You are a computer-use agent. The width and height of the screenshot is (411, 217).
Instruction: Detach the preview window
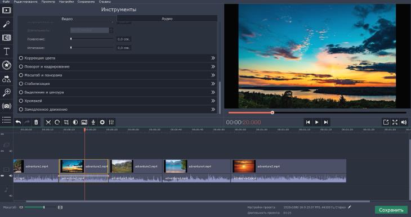pyautogui.click(x=386, y=122)
